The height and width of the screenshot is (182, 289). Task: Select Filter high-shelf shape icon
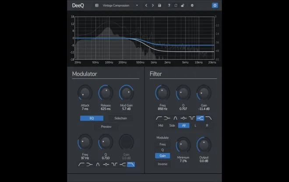coord(200,118)
